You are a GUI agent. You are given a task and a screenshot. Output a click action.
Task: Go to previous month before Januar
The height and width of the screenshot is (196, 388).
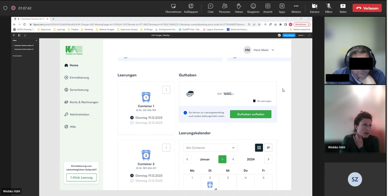[187, 159]
